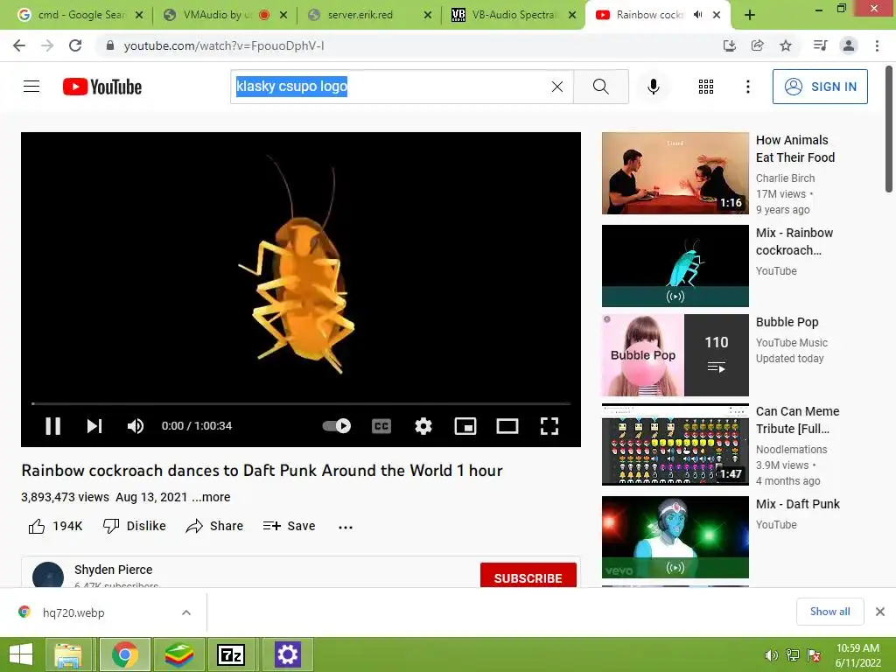Like the video with thumbs up
The width and height of the screenshot is (896, 672).
coord(55,526)
